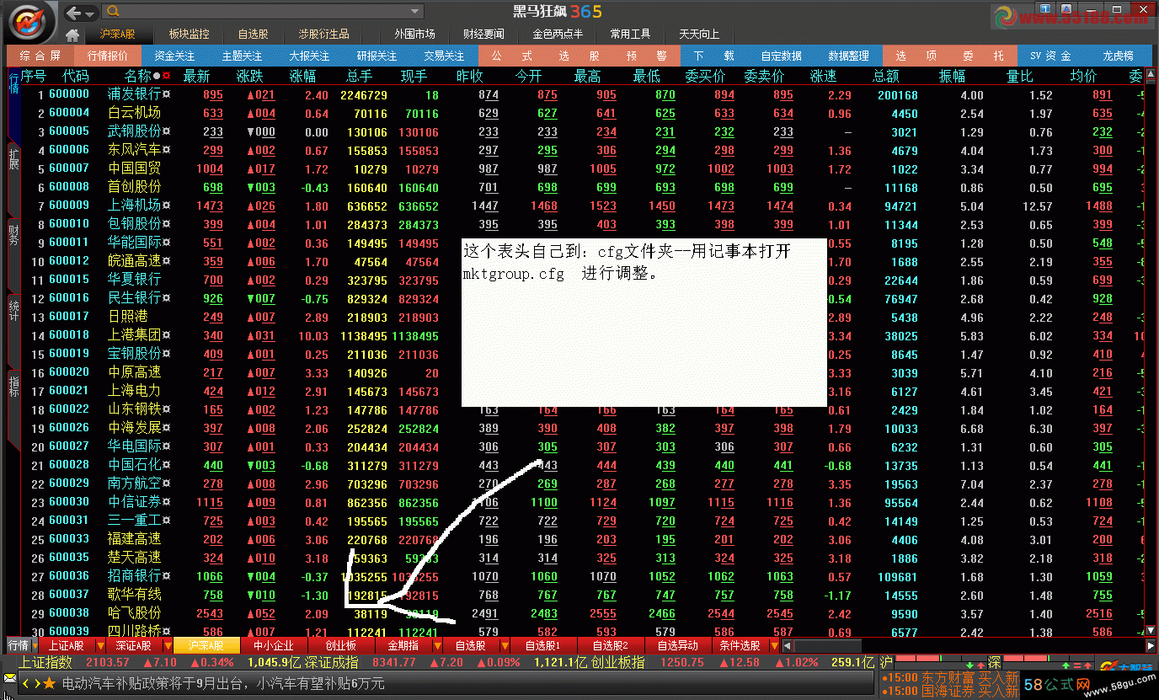Click 预警 toolbar button
1159x700 pixels.
[647, 56]
